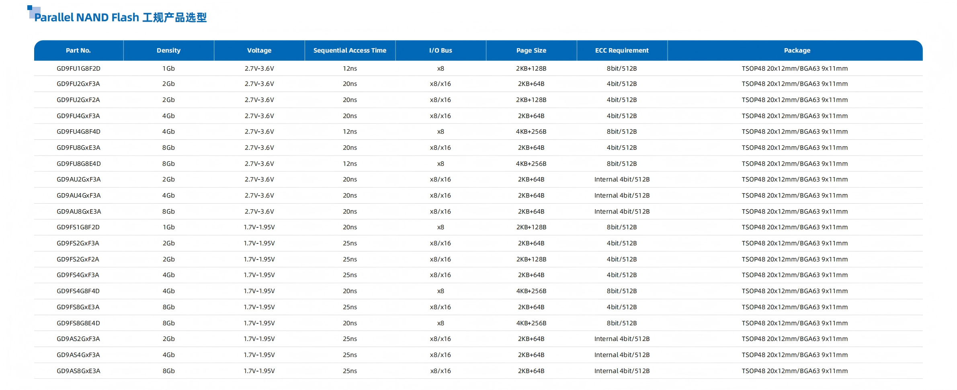Click the Sequential Access Time header
This screenshot has width=957, height=390.
(x=350, y=51)
